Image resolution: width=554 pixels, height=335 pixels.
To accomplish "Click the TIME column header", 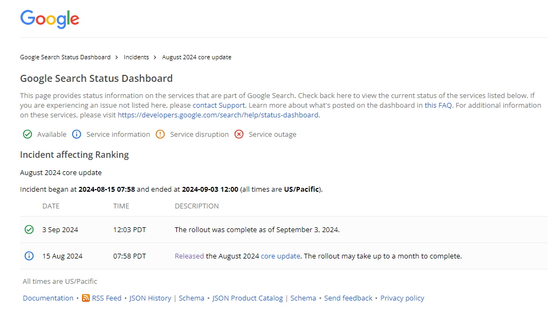I will click(x=121, y=206).
